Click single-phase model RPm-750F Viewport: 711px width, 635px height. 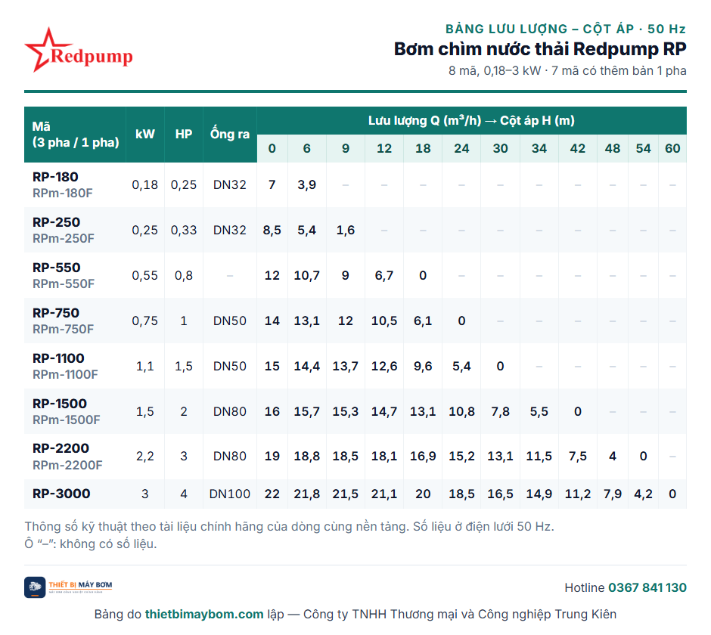(63, 329)
